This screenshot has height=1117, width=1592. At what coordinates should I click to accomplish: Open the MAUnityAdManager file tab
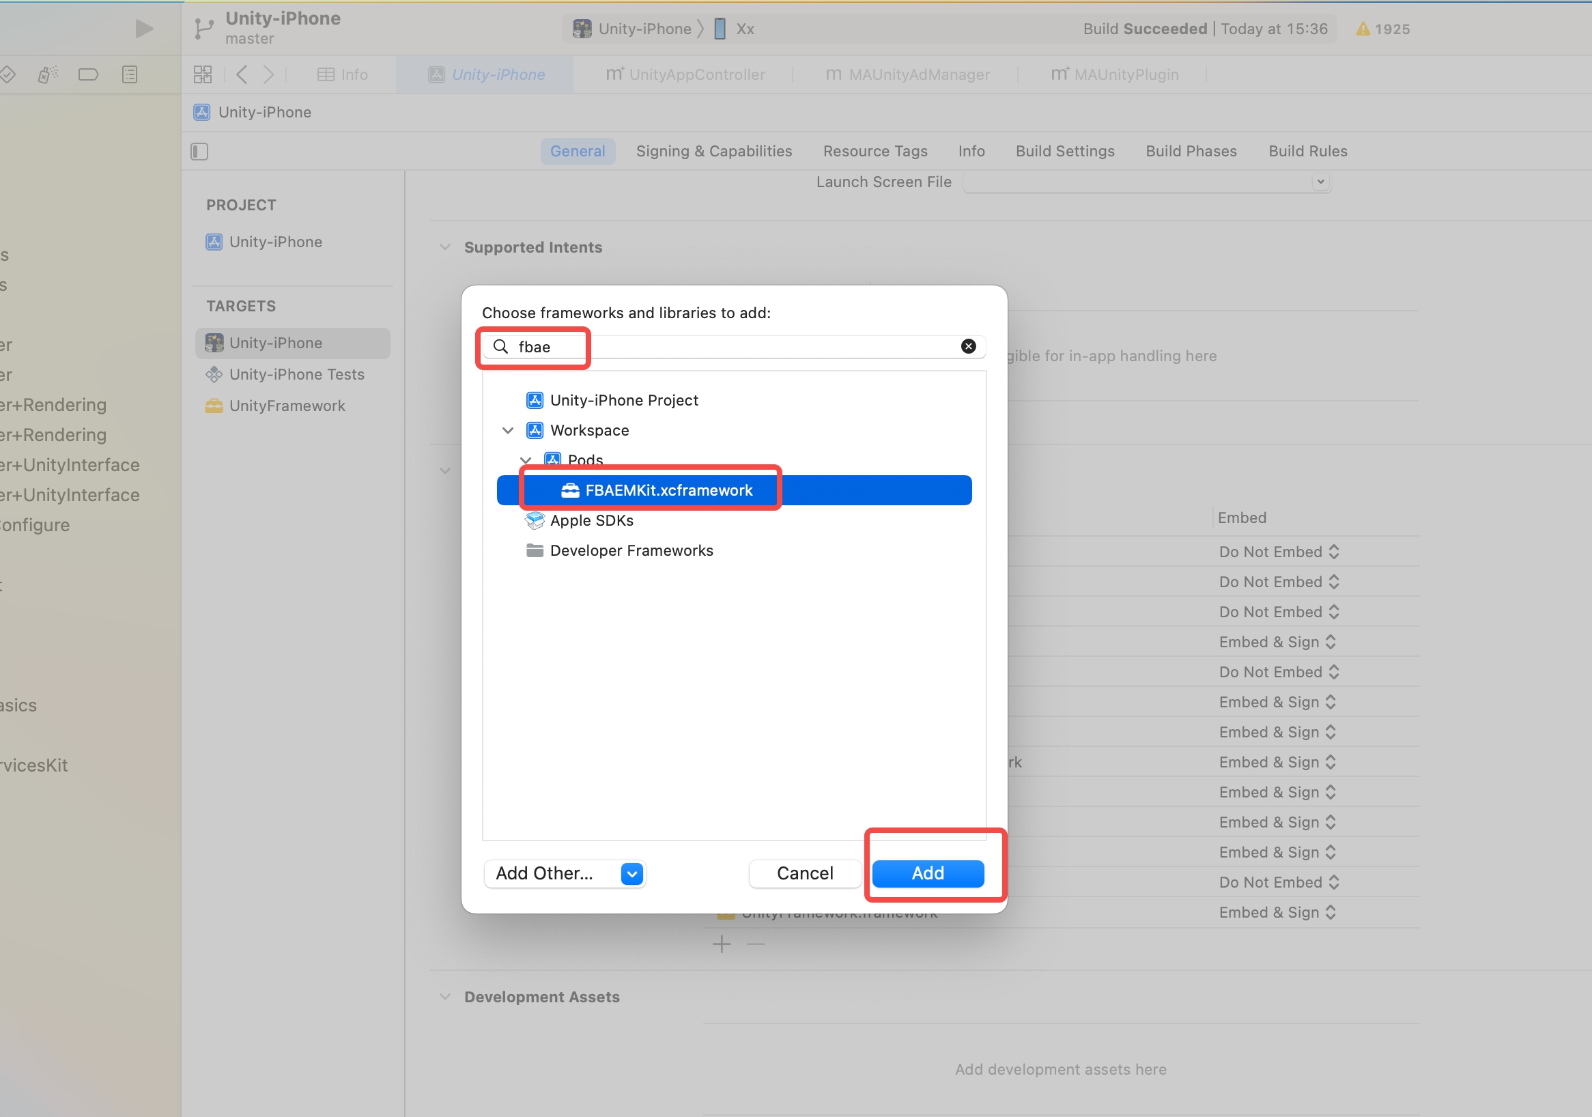[908, 74]
